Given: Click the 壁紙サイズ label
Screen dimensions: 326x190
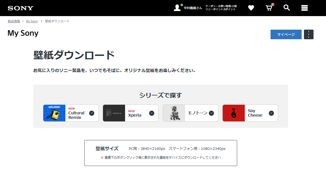Looking at the screenshot, I should (x=107, y=148).
